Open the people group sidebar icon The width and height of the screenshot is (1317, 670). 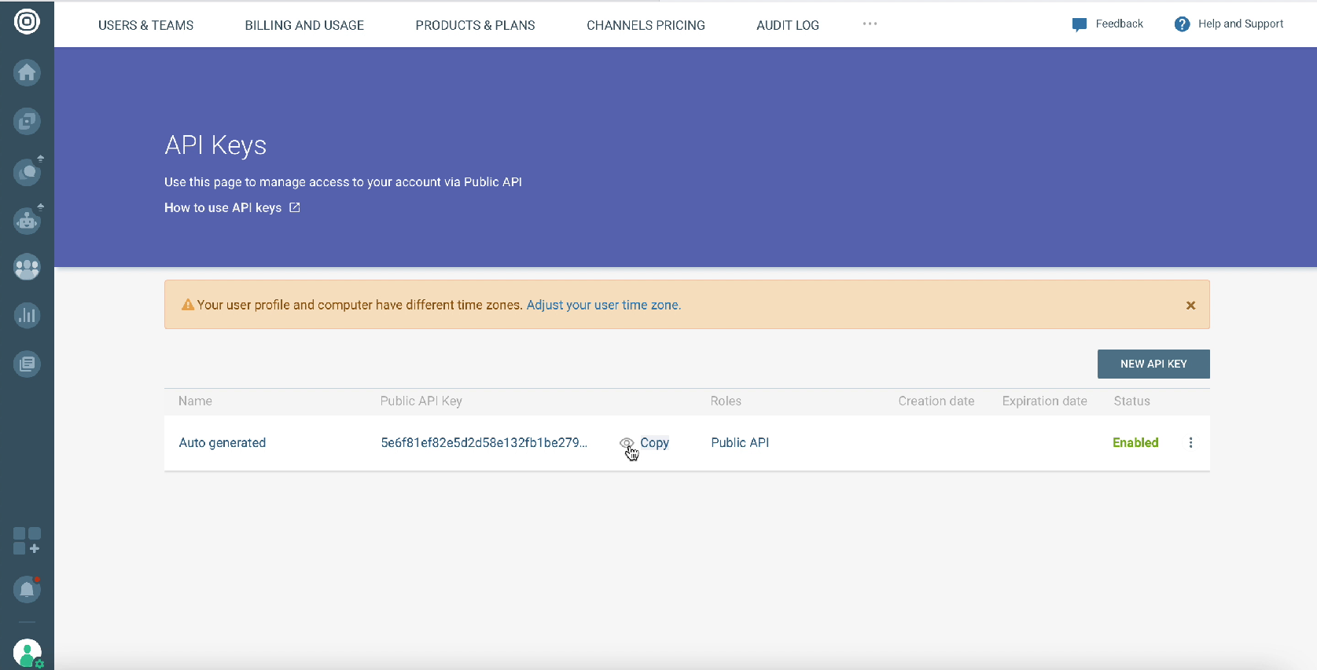27,267
